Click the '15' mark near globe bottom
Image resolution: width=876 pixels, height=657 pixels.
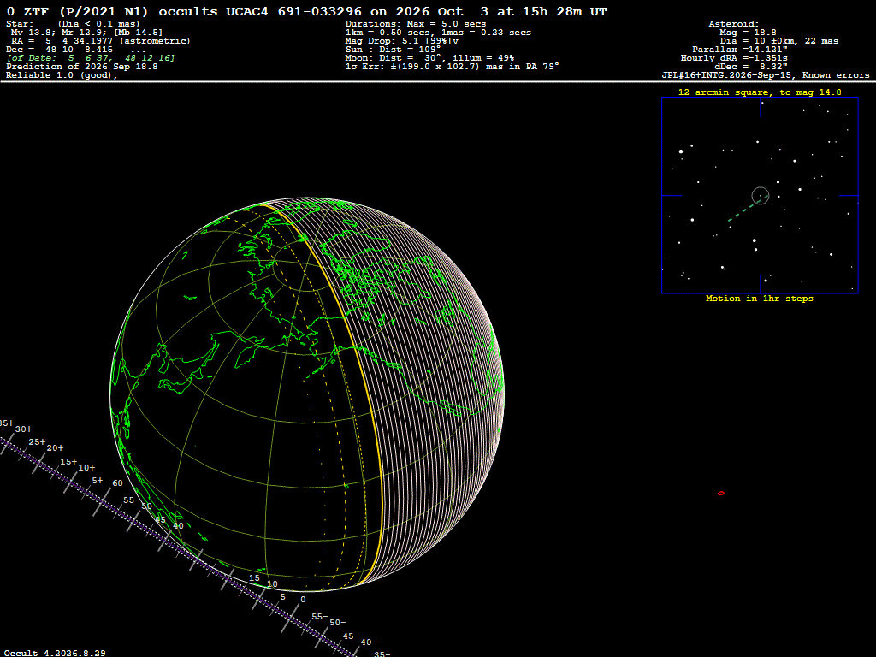coord(254,578)
